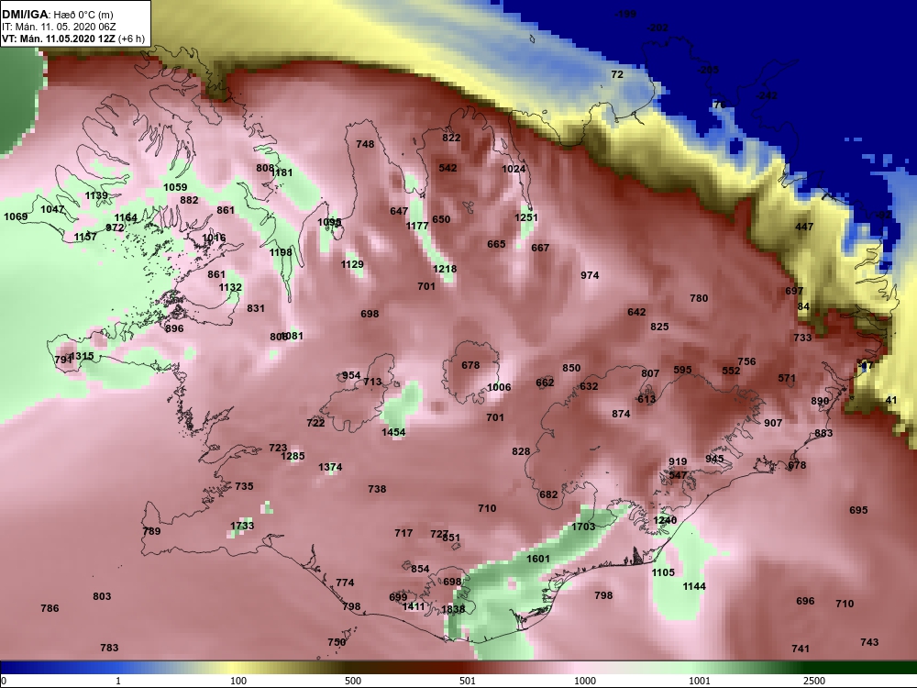Click the map value 1198

[281, 252]
